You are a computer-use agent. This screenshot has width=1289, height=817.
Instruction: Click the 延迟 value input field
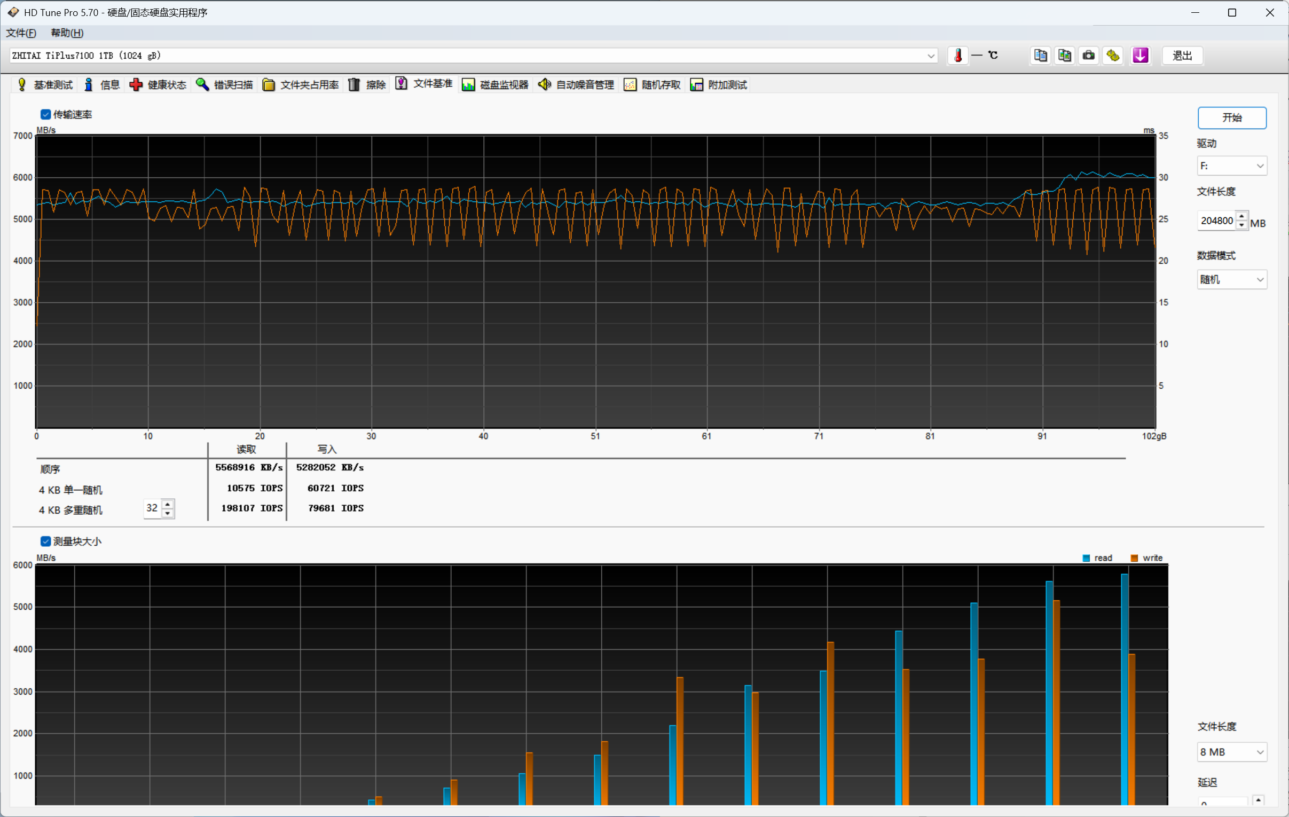click(1224, 802)
